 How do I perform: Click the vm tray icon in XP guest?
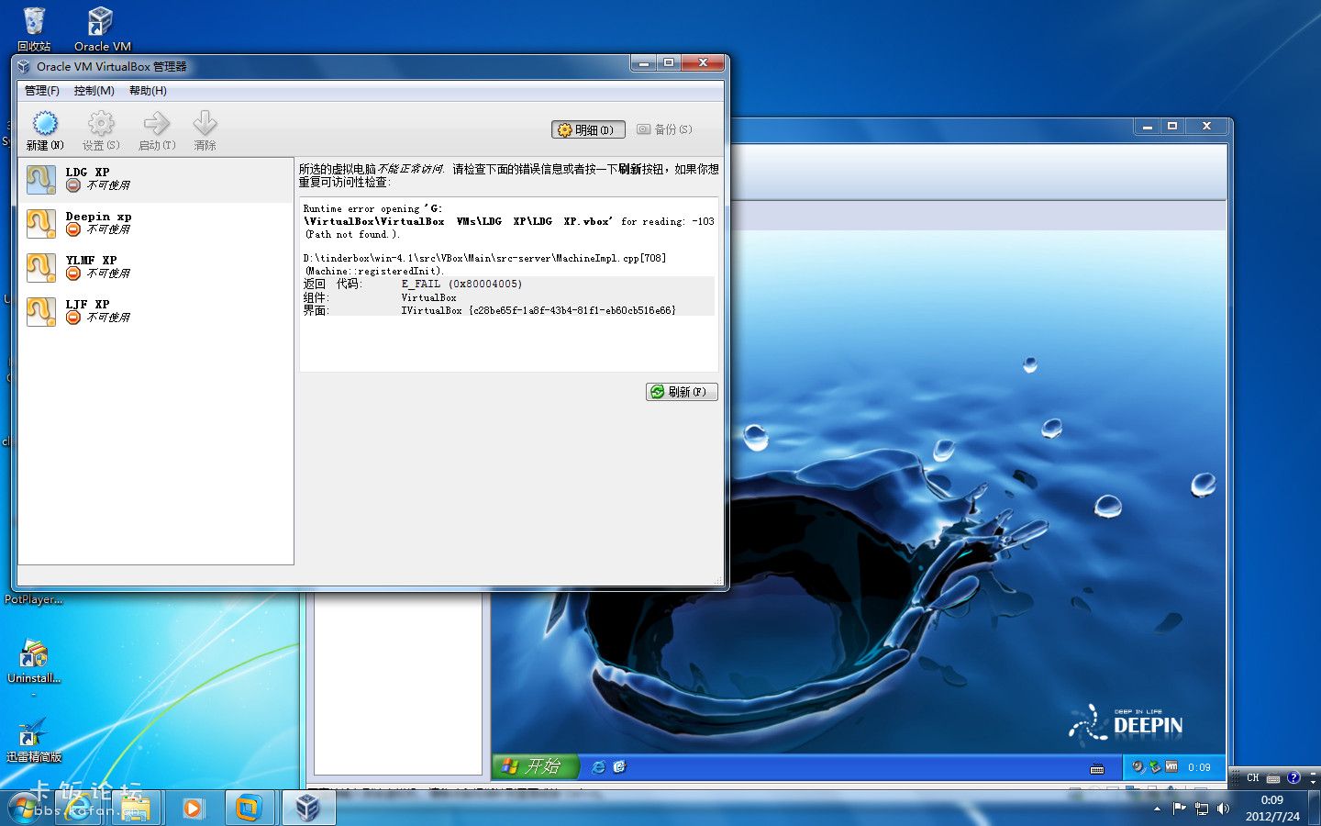click(1171, 767)
